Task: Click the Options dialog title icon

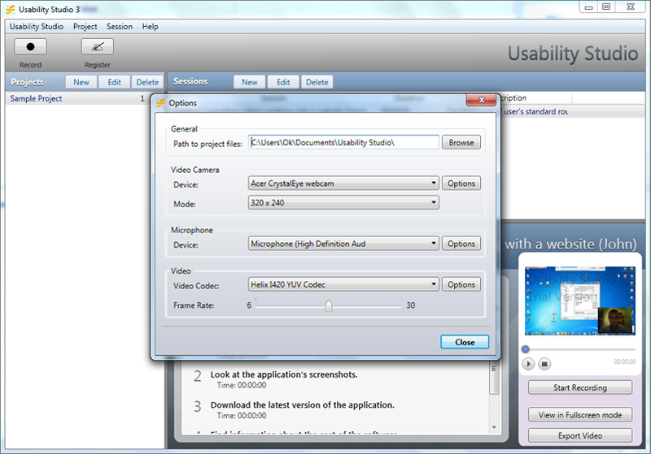Action: point(160,102)
